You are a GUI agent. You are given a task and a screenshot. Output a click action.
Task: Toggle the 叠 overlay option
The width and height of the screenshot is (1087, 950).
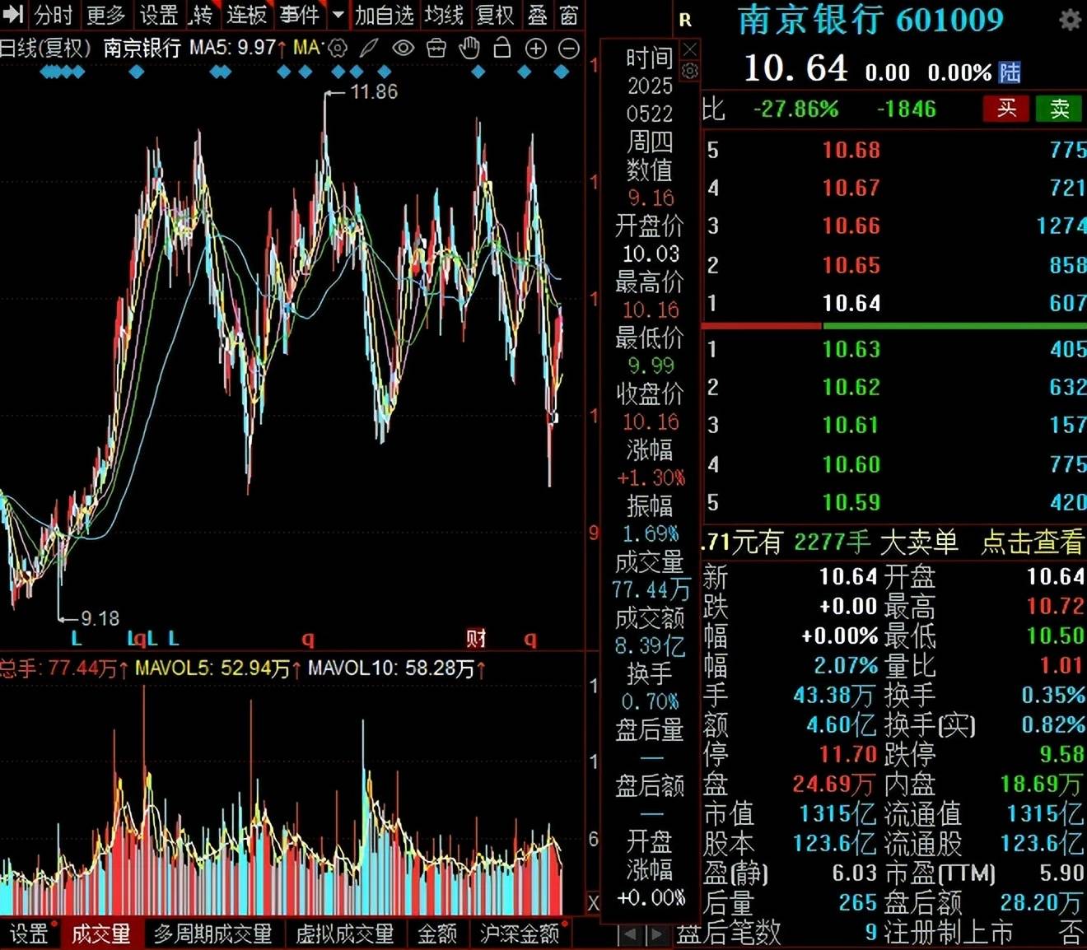click(538, 15)
